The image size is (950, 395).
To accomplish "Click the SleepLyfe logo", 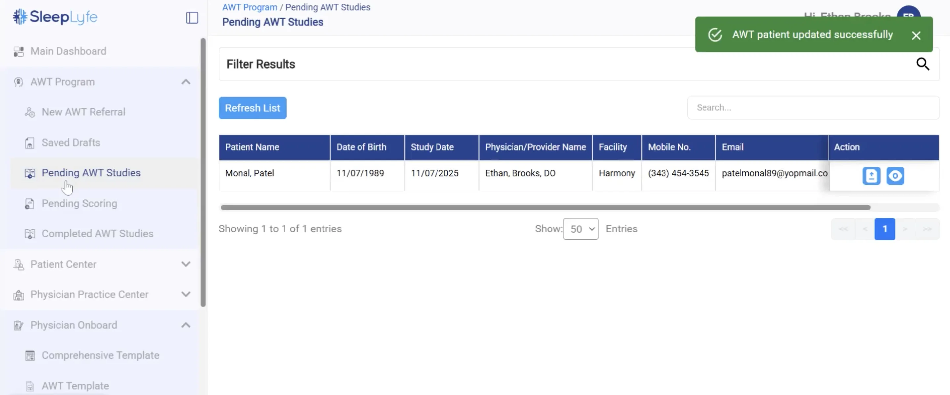I will coord(55,16).
